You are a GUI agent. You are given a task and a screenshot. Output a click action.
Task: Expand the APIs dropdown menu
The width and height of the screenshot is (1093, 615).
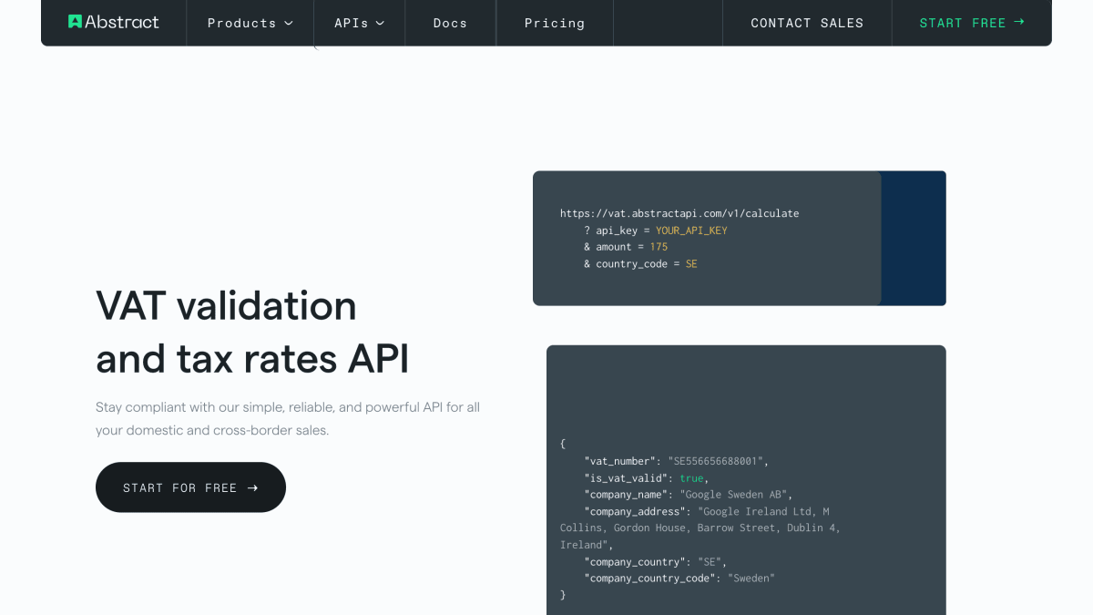point(360,23)
